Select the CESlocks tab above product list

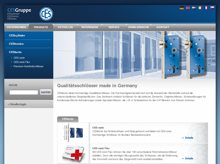click(68, 119)
